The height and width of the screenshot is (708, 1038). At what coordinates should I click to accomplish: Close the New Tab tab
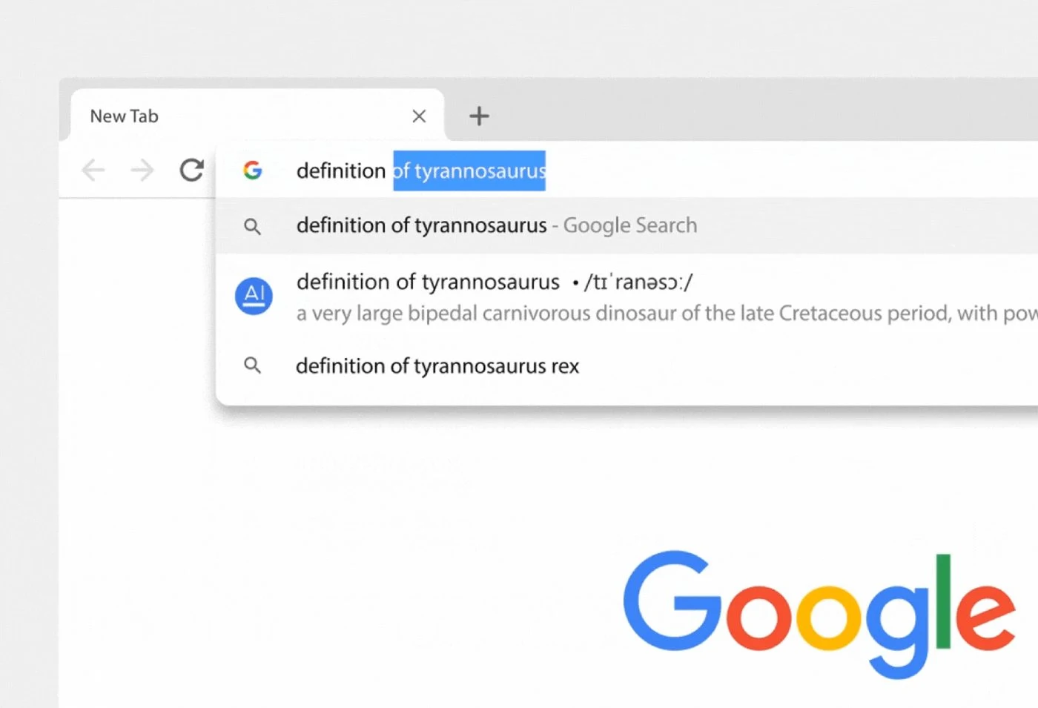click(419, 116)
